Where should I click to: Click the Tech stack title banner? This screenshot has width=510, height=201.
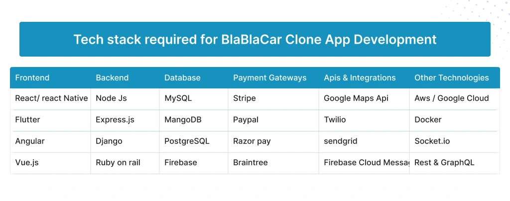pos(255,39)
